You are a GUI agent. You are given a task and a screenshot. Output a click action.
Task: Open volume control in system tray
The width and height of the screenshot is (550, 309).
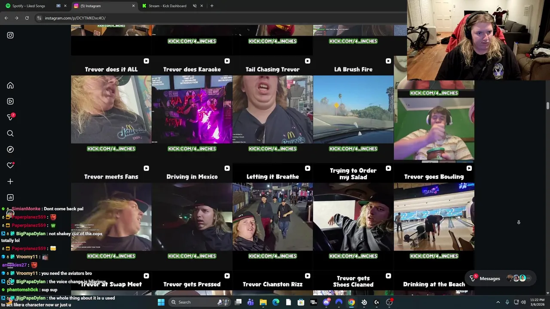click(x=523, y=302)
